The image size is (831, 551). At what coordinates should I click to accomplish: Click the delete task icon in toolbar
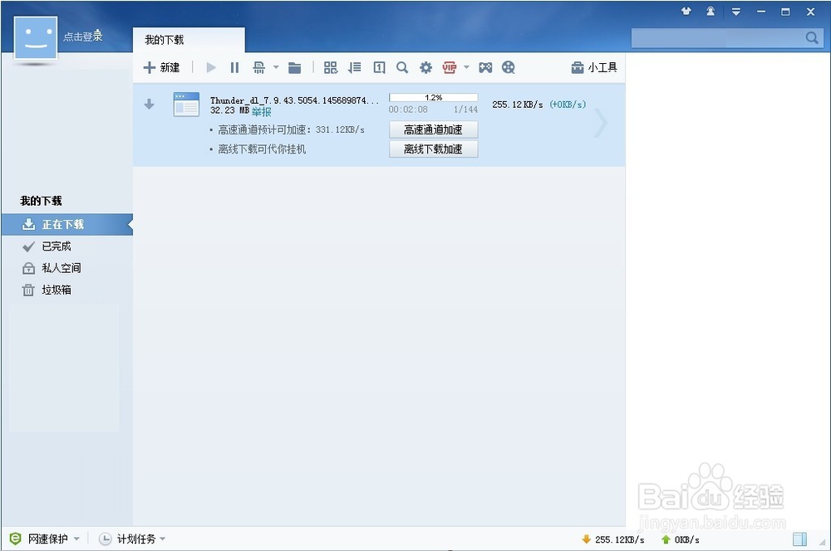[258, 68]
